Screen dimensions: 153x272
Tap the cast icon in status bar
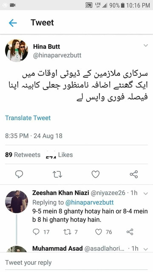[89, 6]
